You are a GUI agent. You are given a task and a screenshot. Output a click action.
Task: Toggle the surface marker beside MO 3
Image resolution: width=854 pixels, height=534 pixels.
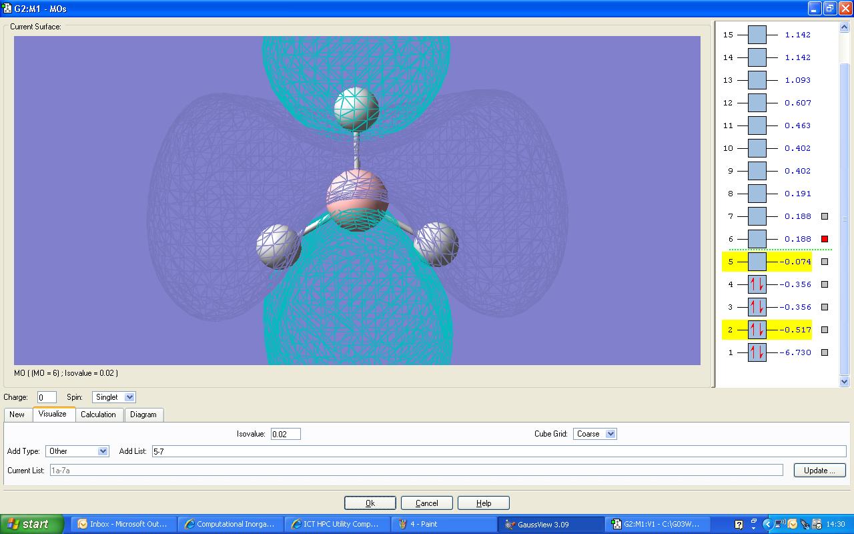tap(825, 307)
